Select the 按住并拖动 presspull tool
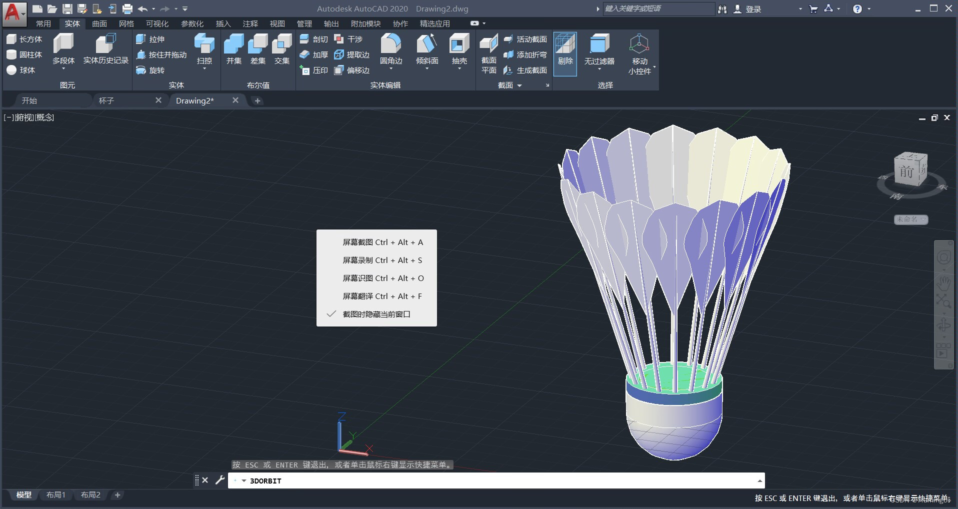This screenshot has height=509, width=958. pyautogui.click(x=161, y=54)
